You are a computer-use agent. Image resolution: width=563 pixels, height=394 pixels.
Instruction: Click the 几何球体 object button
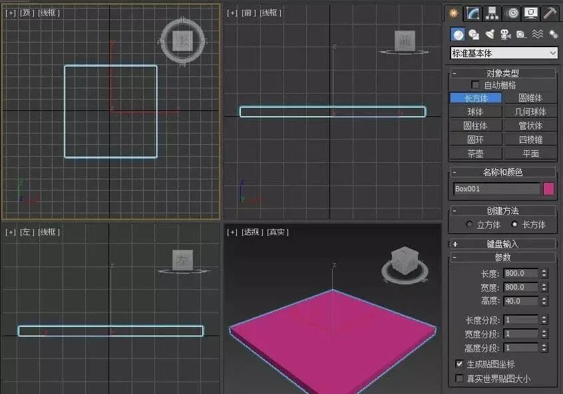click(530, 112)
